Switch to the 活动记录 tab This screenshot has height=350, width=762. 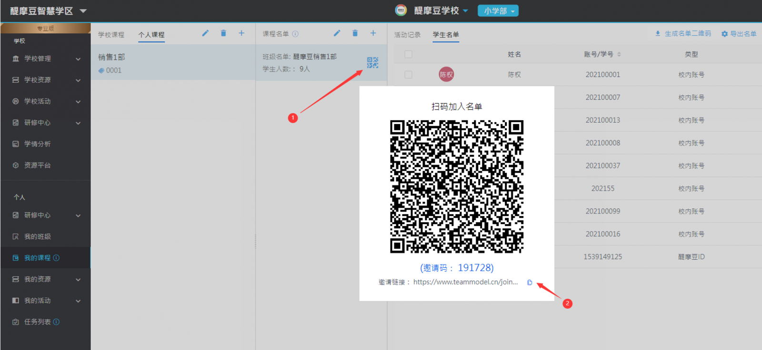[x=407, y=35]
